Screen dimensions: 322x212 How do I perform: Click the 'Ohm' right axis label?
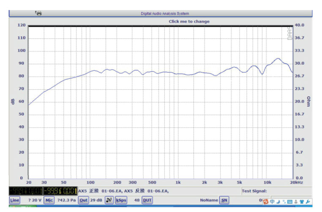pos(308,102)
